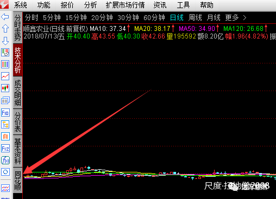This screenshot has width=276, height=199.
Task: Open the 帮助 menu
Action: pyautogui.click(x=206, y=5)
